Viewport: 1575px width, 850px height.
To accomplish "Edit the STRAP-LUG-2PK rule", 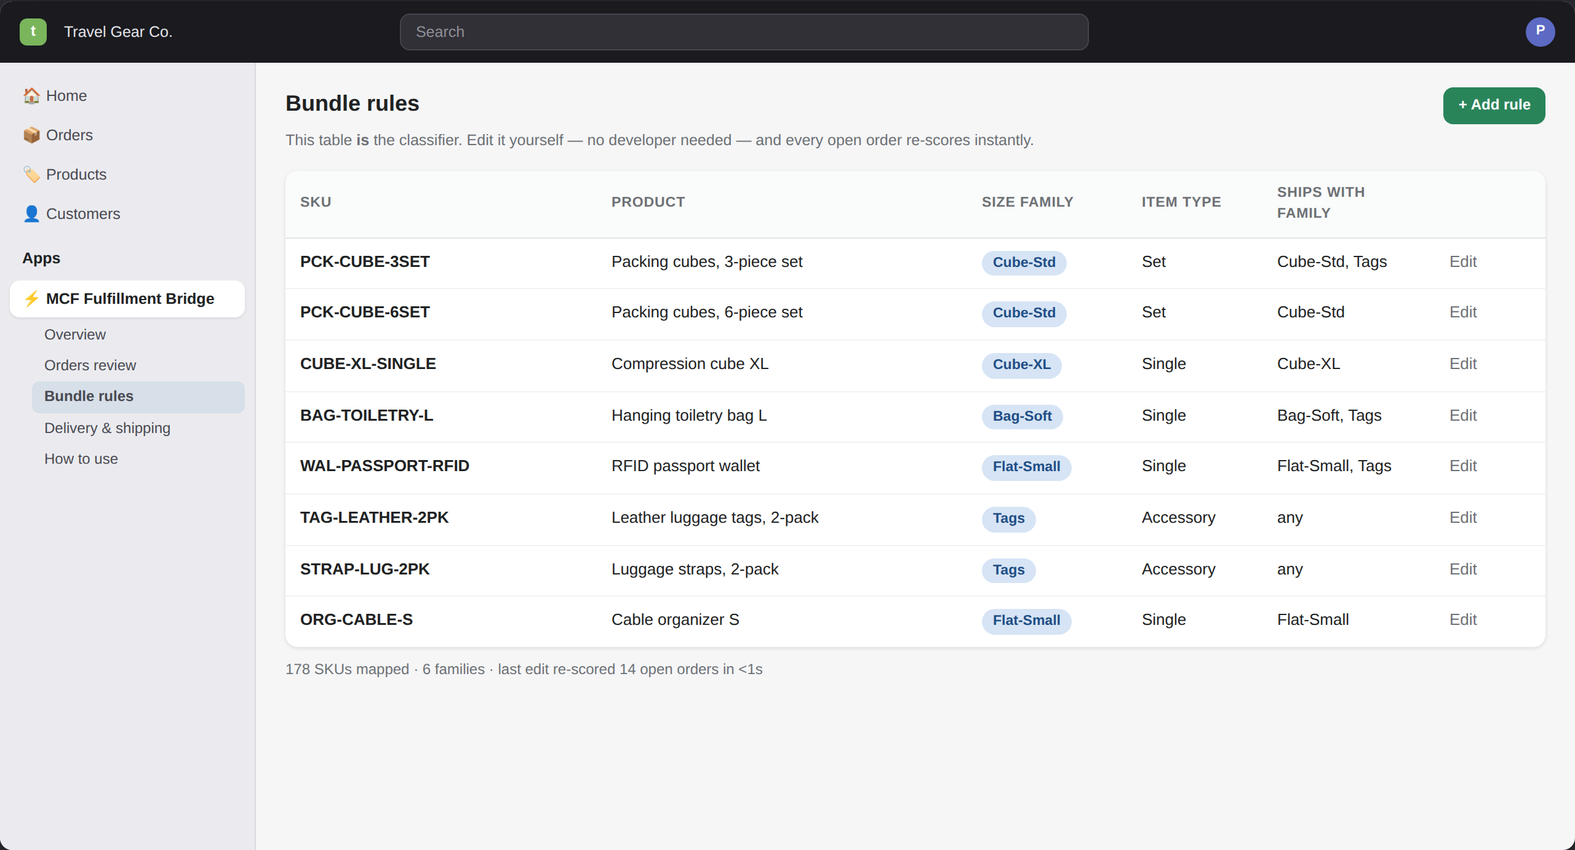I will [1462, 570].
